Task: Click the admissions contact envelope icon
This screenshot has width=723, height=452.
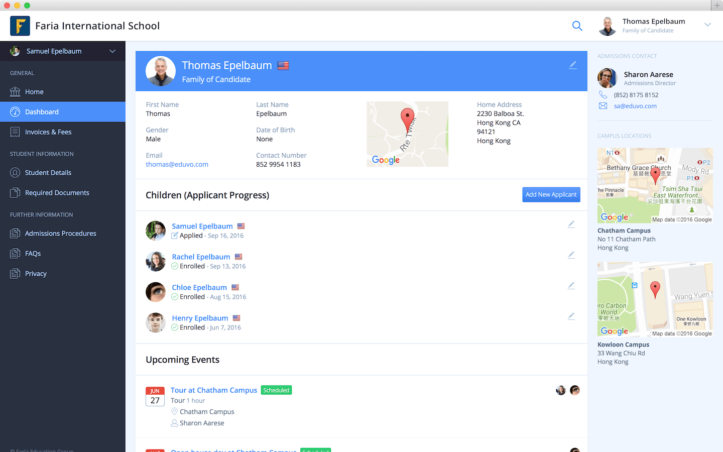Action: tap(603, 106)
